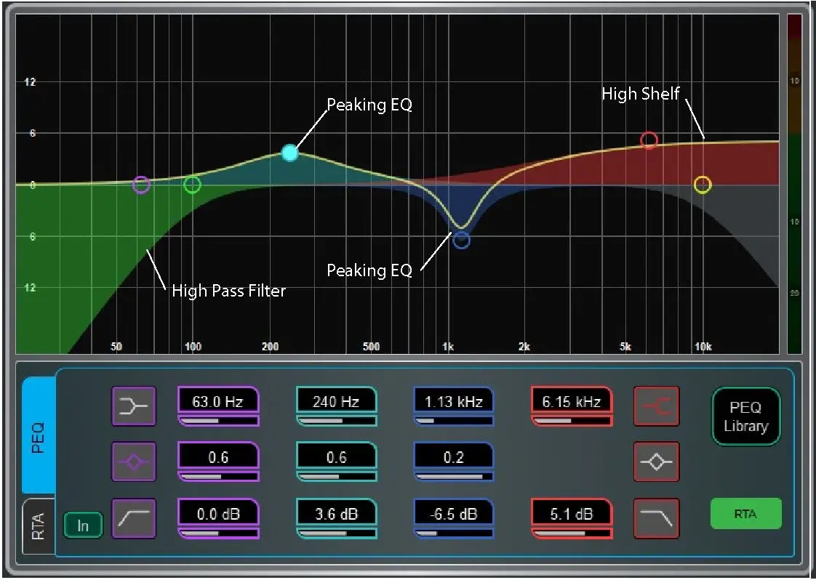Select the purple bell filter shape icon

133,462
